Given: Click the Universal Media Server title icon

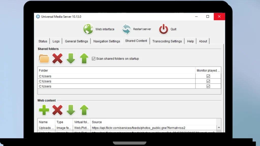Looking at the screenshot, I should pos(38,16).
